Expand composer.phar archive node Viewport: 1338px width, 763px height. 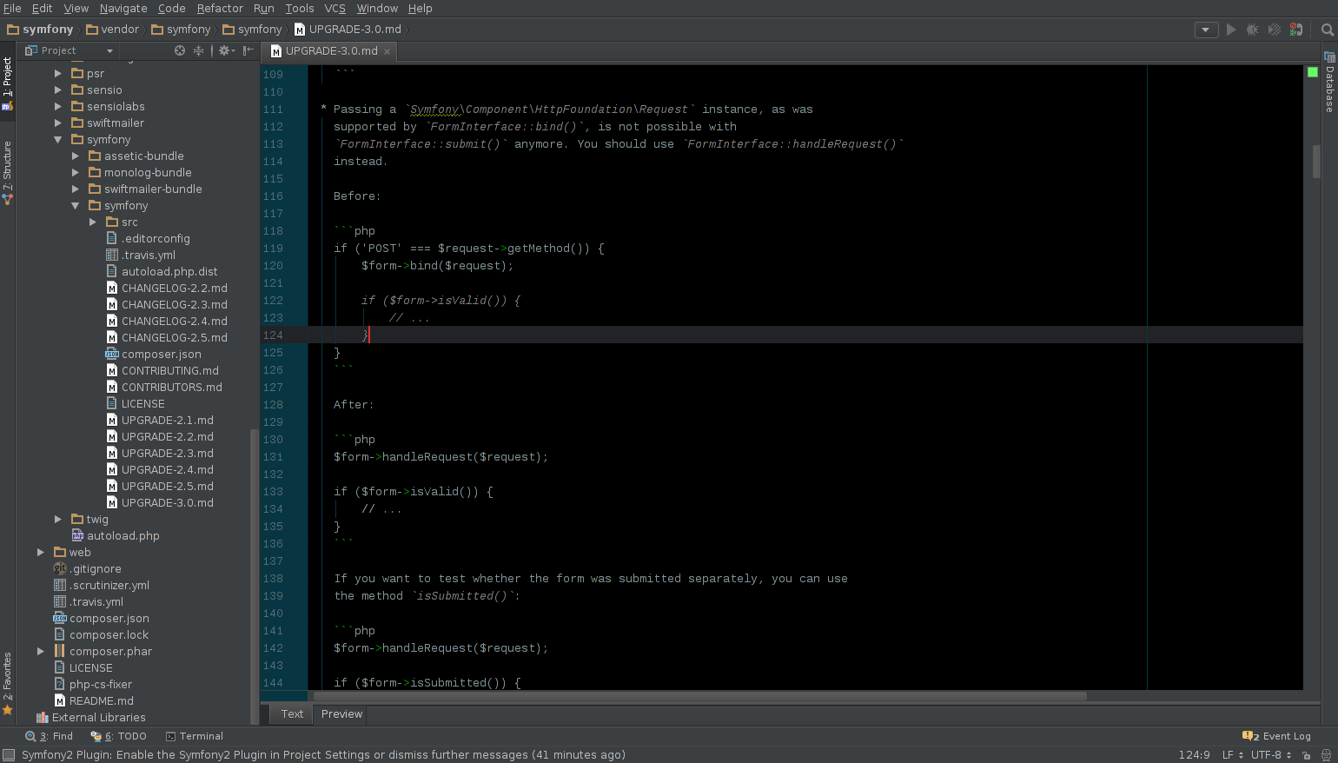tap(41, 652)
